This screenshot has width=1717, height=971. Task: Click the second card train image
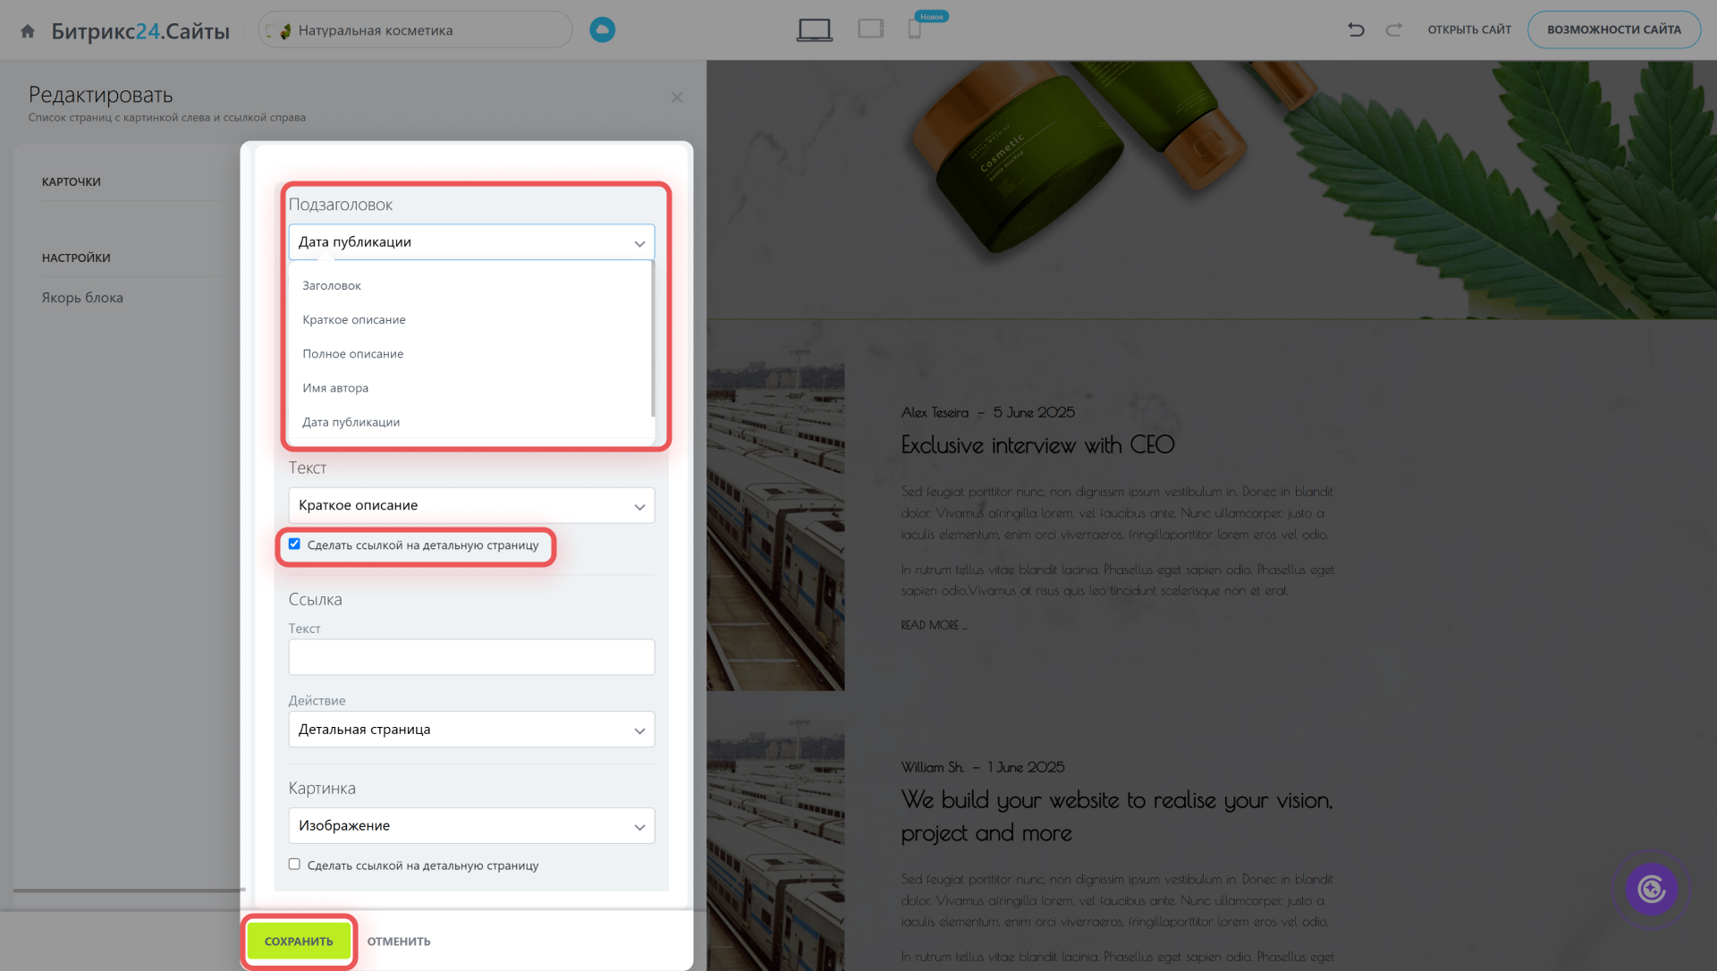tap(775, 844)
